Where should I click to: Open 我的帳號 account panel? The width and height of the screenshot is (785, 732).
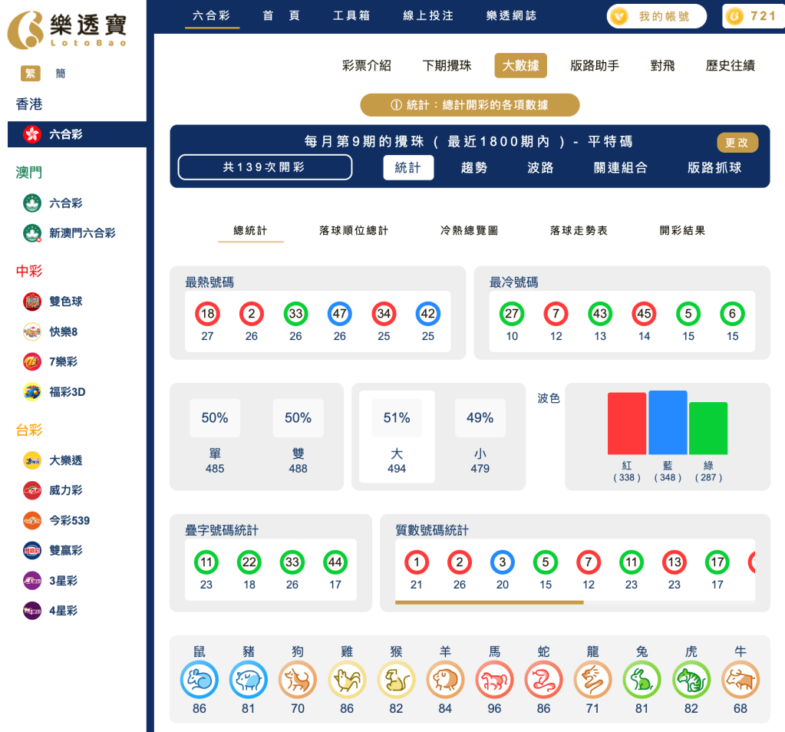point(656,15)
